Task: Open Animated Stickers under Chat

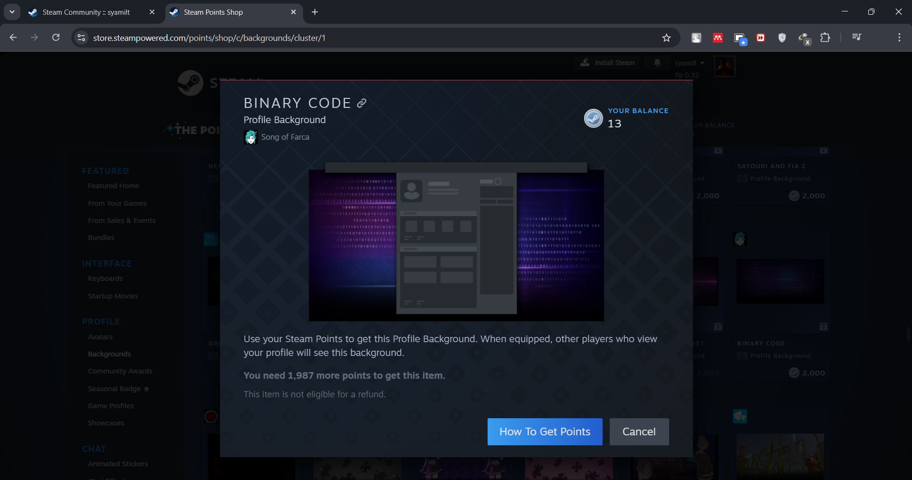Action: [118, 464]
